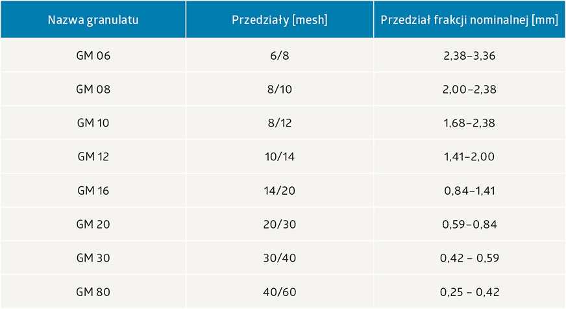Click the 'Przedział frakcji nominalnej [mm]' header
The height and width of the screenshot is (309, 566).
tap(469, 19)
